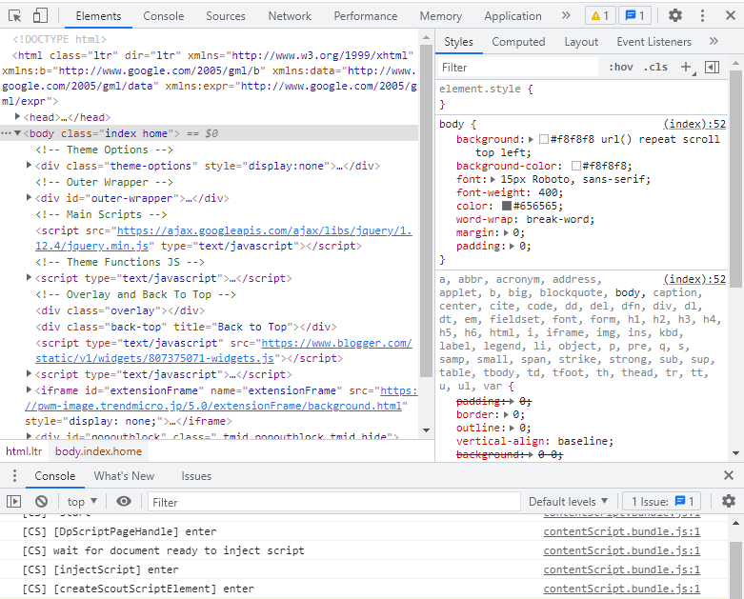The image size is (744, 599).
Task: Click the Styles filter input field
Action: [x=517, y=68]
